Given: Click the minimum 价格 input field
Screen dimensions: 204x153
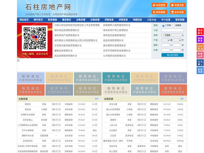Looking at the screenshot, I should tap(165, 50).
